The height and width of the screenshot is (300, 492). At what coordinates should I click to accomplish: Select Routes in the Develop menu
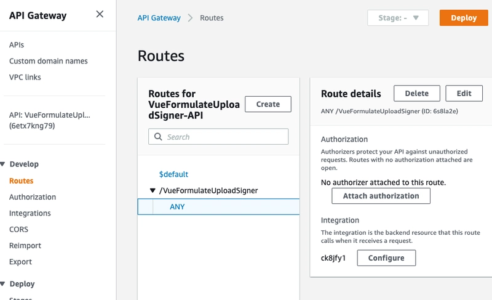pos(21,181)
